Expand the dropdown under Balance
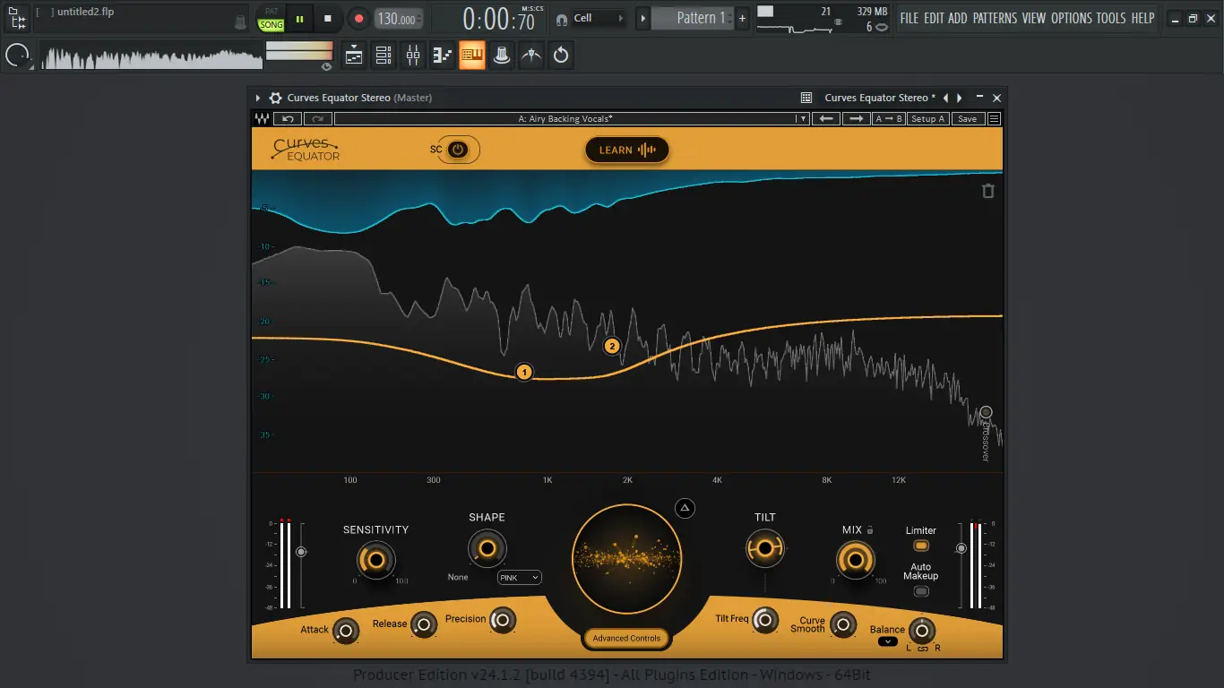The width and height of the screenshot is (1224, 688). coord(887,641)
